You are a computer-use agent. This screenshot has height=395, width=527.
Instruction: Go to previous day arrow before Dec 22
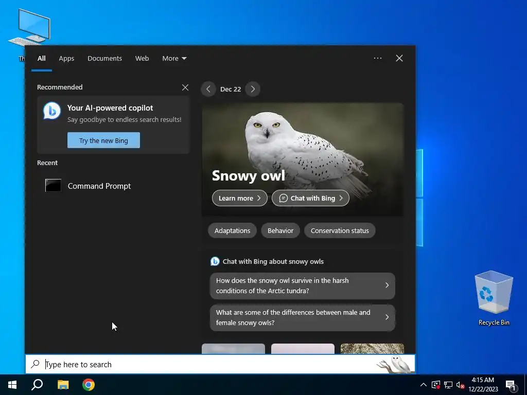(208, 89)
